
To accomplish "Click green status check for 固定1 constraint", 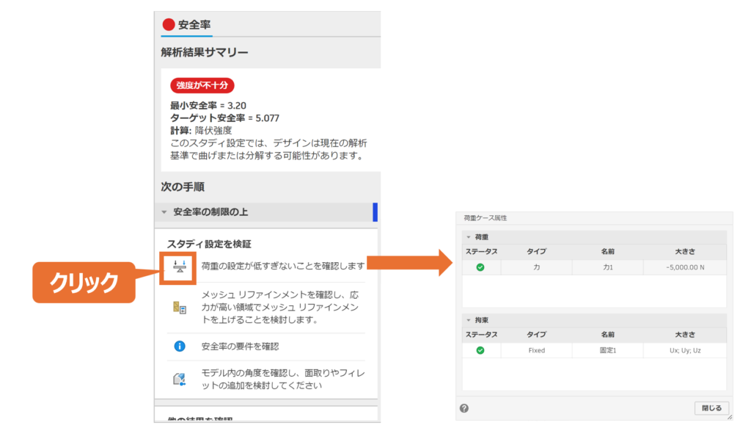I will click(480, 350).
